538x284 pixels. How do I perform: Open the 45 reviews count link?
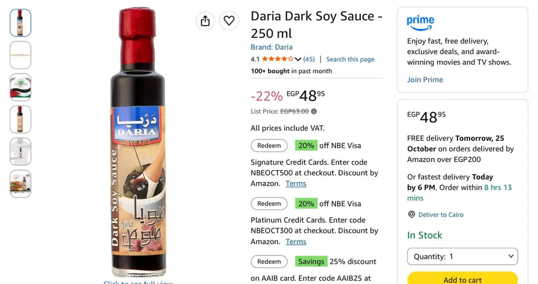point(309,59)
